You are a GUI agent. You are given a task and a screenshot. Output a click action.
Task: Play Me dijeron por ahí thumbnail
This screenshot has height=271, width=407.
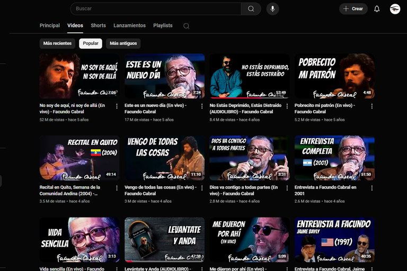pyautogui.click(x=250, y=240)
